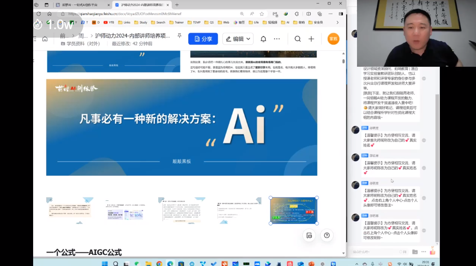Click the 周... breadcrumb item
Screen dimensions: 476x266
coord(83,36)
